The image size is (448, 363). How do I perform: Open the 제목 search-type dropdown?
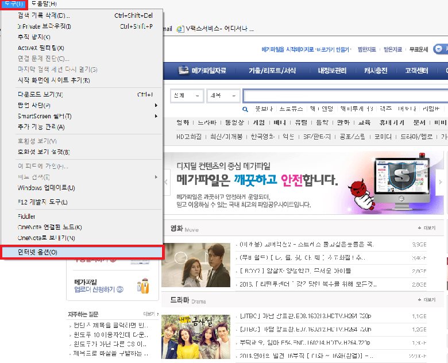tap(223, 95)
